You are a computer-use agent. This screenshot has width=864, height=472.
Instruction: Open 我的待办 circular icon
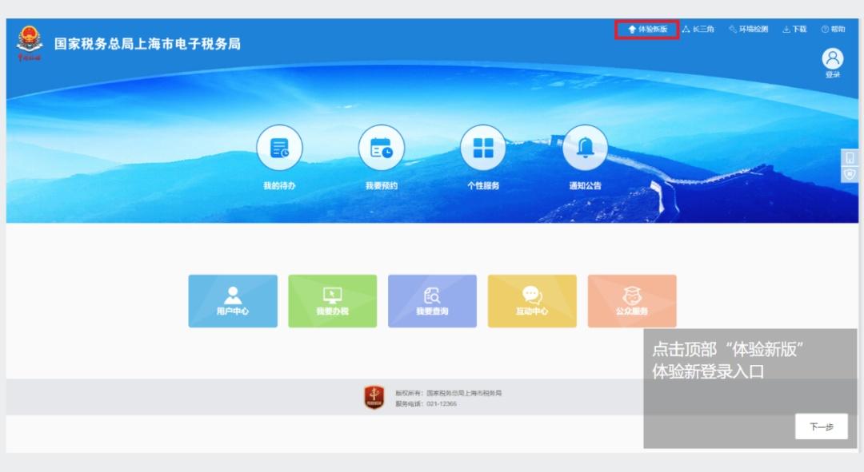pyautogui.click(x=279, y=148)
